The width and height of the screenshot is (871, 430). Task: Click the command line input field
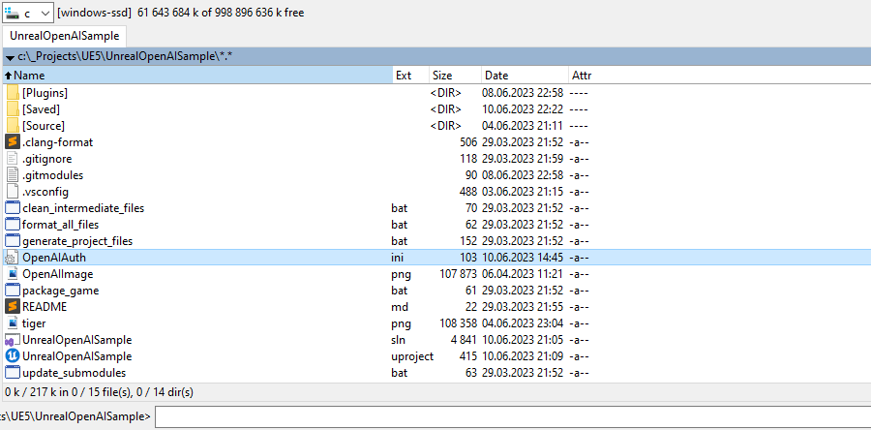pos(513,416)
